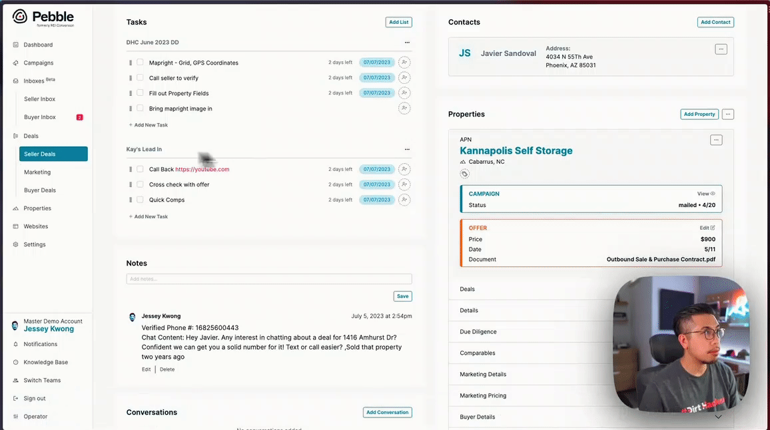The width and height of the screenshot is (770, 430).
Task: Check the Mapright - Grid, GPS Coordinates task
Action: 140,63
